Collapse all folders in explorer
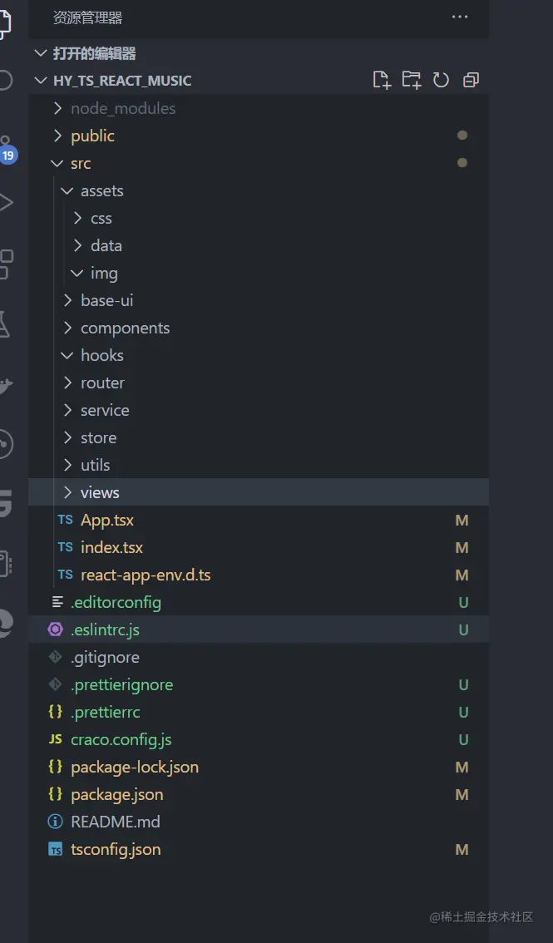This screenshot has height=943, width=553. 471,80
